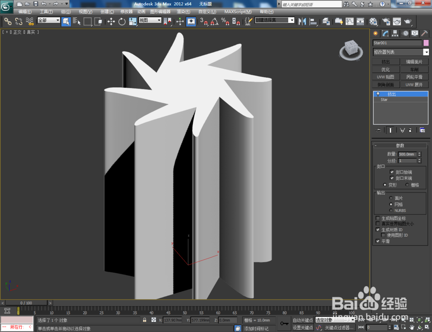Open the Material Editor from the toolbar
Viewport: 432px width, 332px height.
(374, 22)
